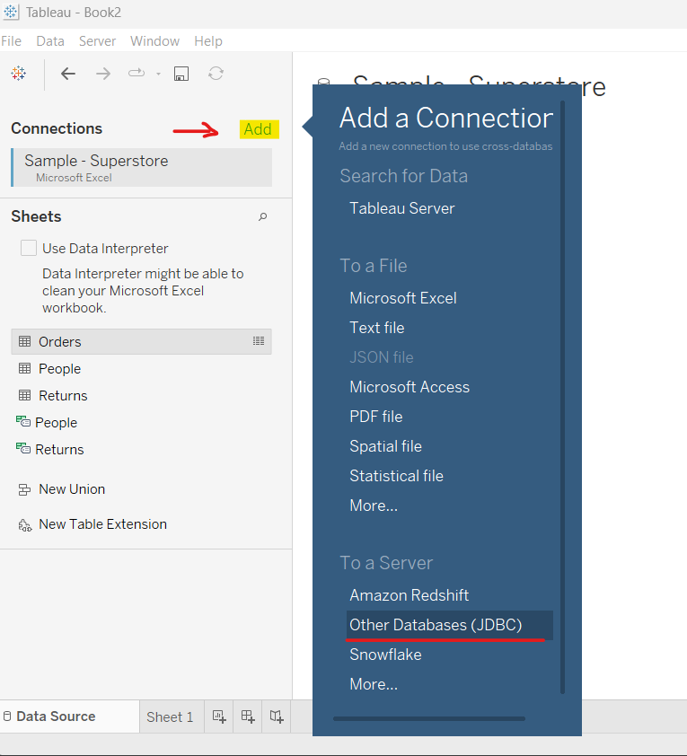Screen dimensions: 687x756
Task: Click More... under To a Server
Action: pyautogui.click(x=374, y=684)
